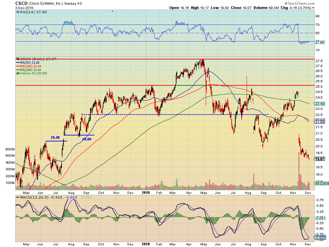329x247 pixels.
Task: Click 'Feb' on the price chart time axis
Action: pos(159,193)
